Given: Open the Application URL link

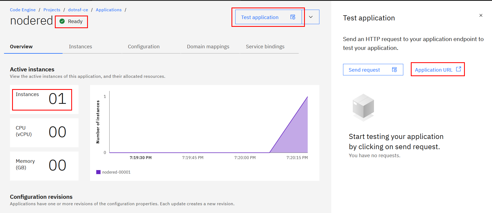Looking at the screenshot, I should pyautogui.click(x=433, y=70).
